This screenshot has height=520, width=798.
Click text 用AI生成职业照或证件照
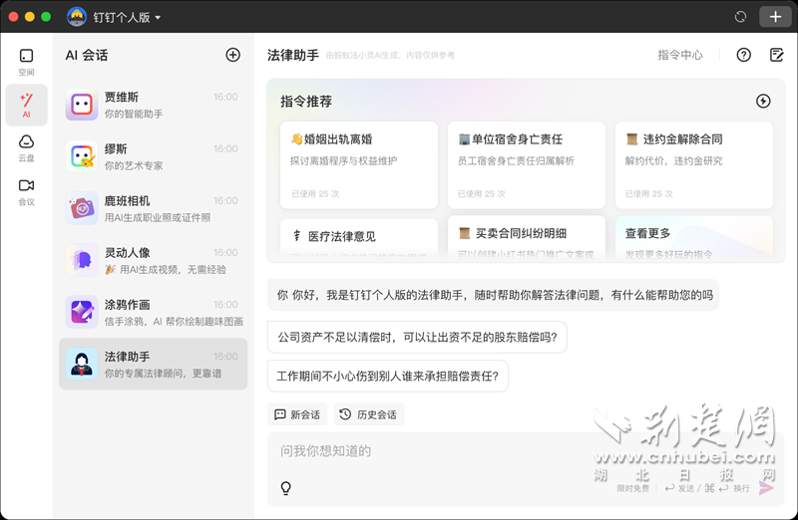pos(158,217)
